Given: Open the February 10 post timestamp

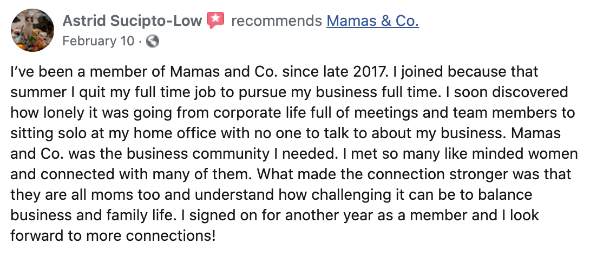Looking at the screenshot, I should pyautogui.click(x=99, y=41).
